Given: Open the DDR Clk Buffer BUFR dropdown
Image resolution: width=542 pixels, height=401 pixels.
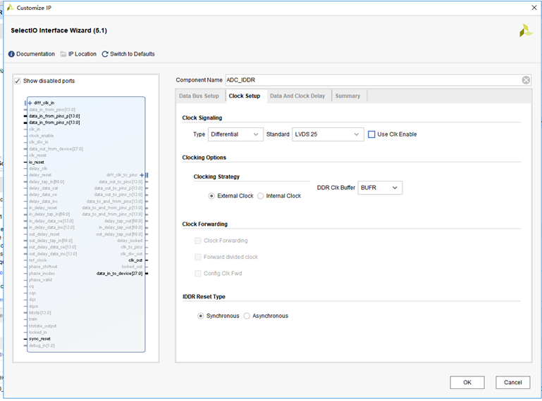Looking at the screenshot, I should (380, 188).
